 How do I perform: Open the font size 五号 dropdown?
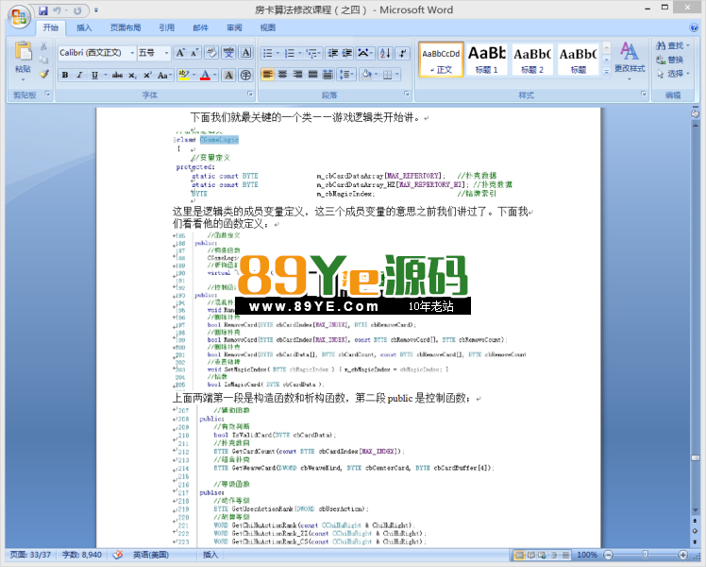point(166,53)
